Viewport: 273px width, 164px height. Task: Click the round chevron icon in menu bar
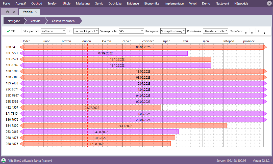(269, 4)
